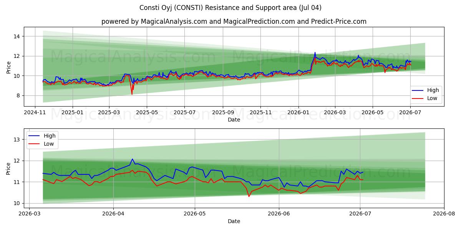Click the '2026-06' date tick on the lower chart
This screenshot has width=461, height=230.
coord(279,214)
